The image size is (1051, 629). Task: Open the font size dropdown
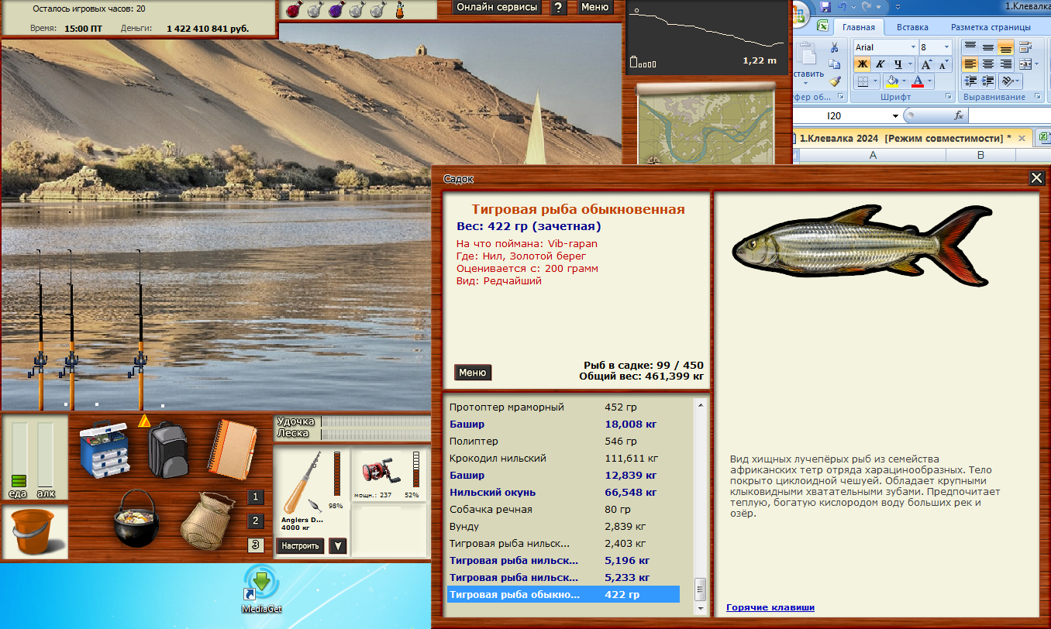coord(946,47)
